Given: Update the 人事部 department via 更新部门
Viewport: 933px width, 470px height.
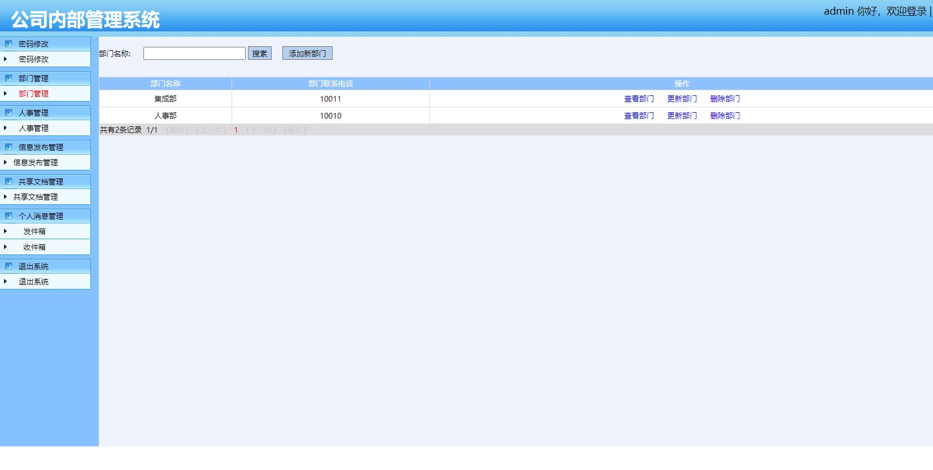Looking at the screenshot, I should (682, 116).
